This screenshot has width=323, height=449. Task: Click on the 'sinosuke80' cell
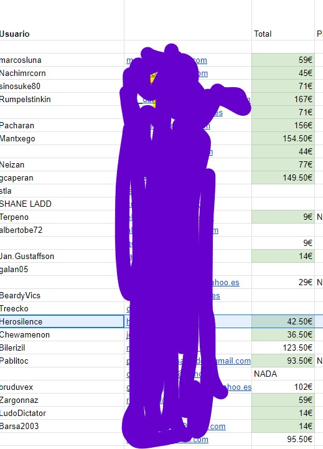coord(62,86)
